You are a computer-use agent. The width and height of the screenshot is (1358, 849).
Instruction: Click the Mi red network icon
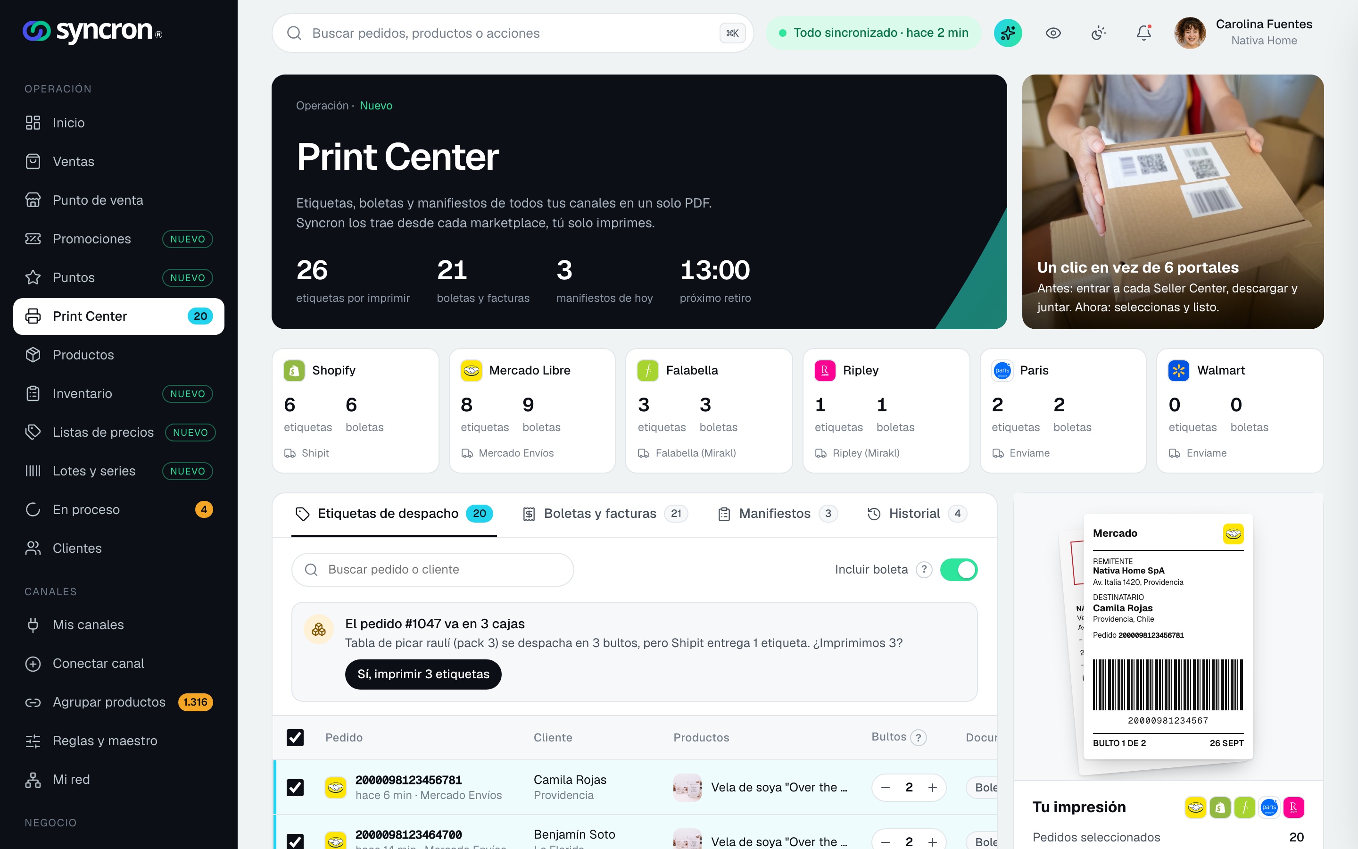[33, 780]
